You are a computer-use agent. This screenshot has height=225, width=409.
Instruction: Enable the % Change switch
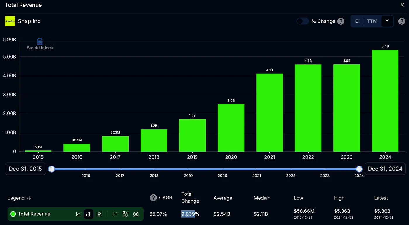(302, 21)
